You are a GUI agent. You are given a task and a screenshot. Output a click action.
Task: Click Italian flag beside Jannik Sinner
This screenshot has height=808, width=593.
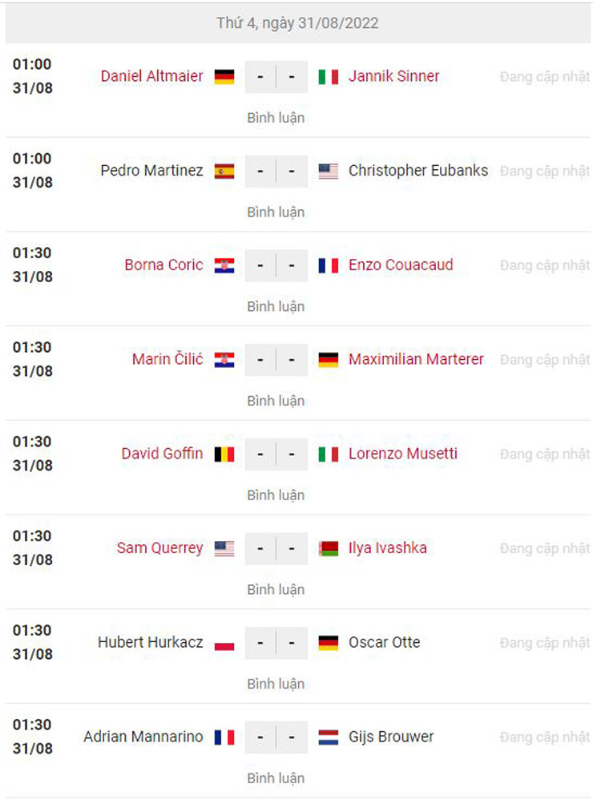click(x=328, y=77)
